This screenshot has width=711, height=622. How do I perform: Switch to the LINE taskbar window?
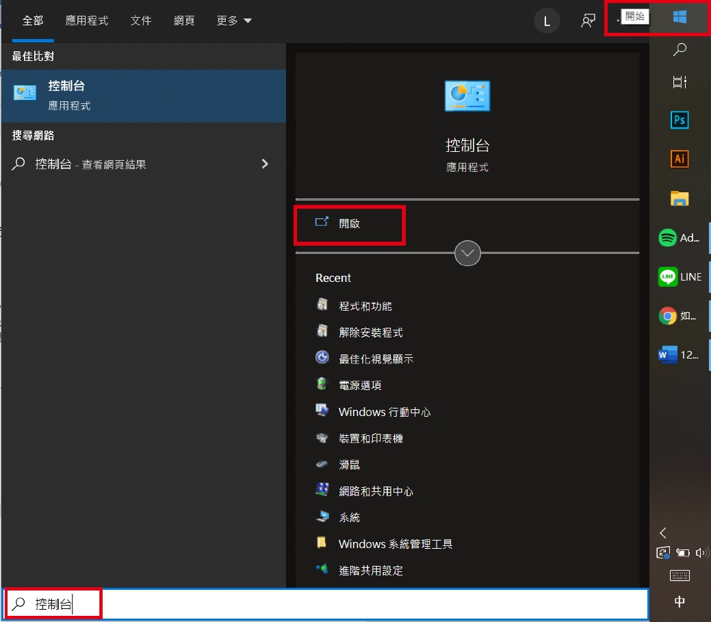(680, 276)
